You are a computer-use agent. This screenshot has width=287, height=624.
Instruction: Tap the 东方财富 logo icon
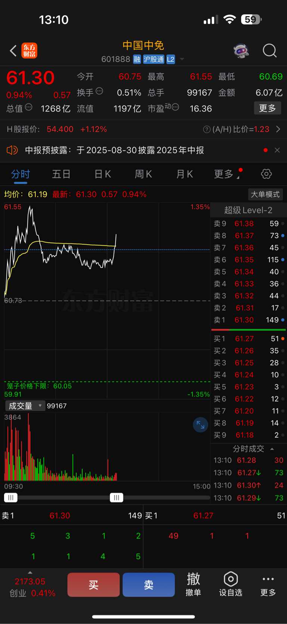click(30, 51)
